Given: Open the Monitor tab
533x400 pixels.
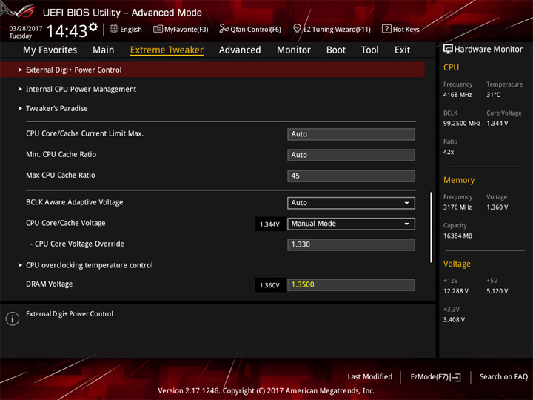Looking at the screenshot, I should [x=294, y=50].
